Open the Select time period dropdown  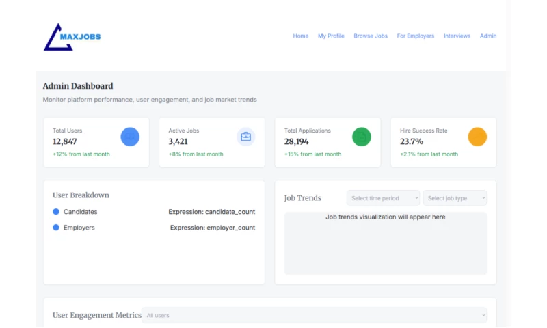[x=384, y=198]
